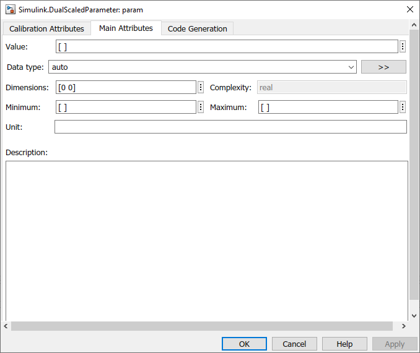Image resolution: width=420 pixels, height=353 pixels.
Task: Open the Dimensions field three-dot options menu
Action: coord(201,87)
